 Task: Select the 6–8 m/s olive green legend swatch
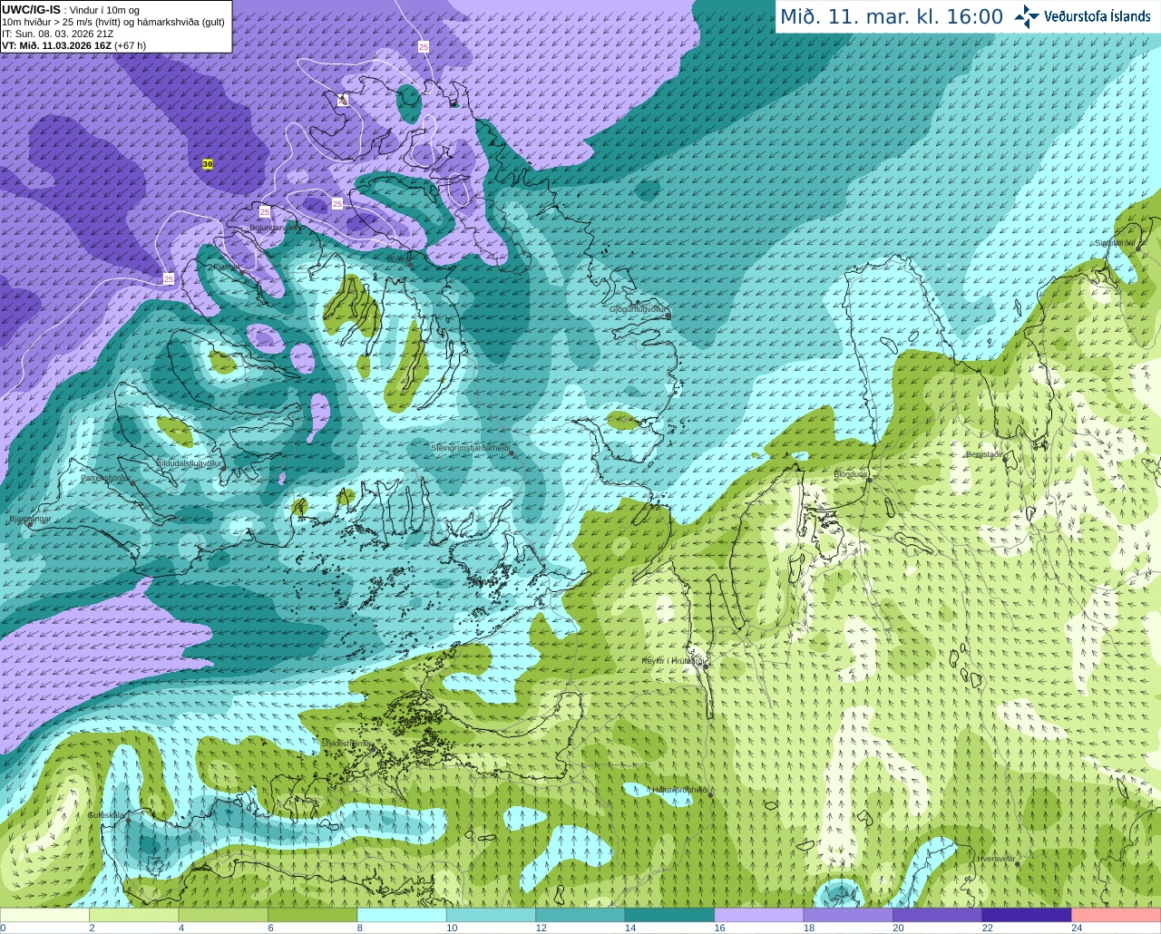click(x=313, y=915)
